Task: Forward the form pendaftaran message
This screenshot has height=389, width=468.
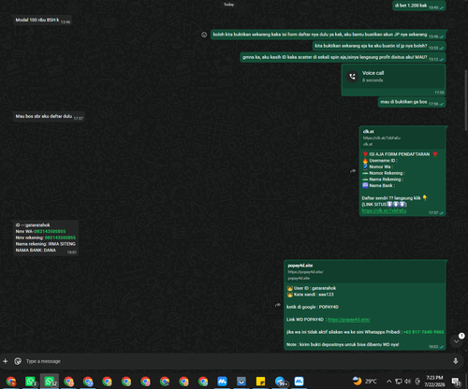Action: click(353, 171)
